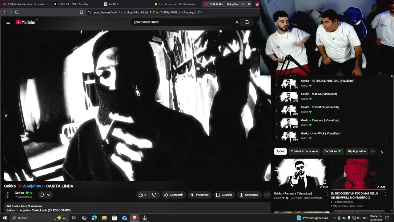
Task: Click the Compartir button
Action: tap(173, 195)
